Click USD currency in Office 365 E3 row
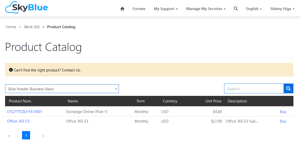This screenshot has height=156, width=300. coord(165,121)
